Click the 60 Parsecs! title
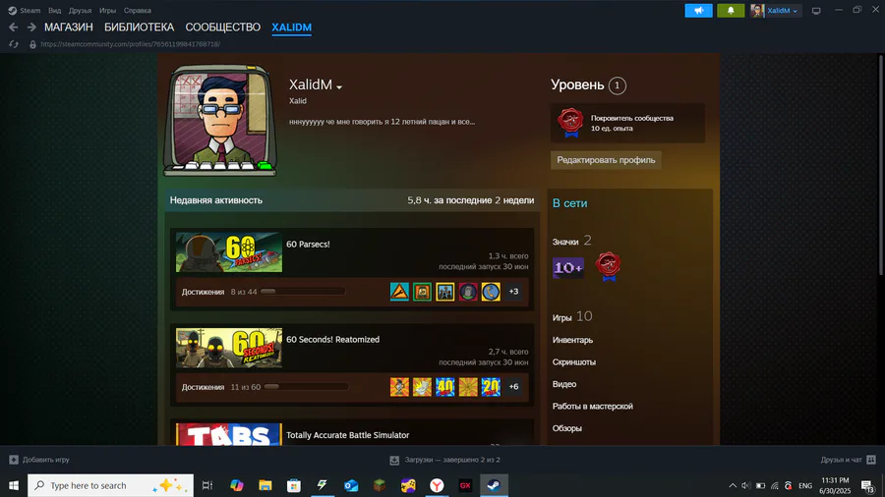 click(x=308, y=244)
